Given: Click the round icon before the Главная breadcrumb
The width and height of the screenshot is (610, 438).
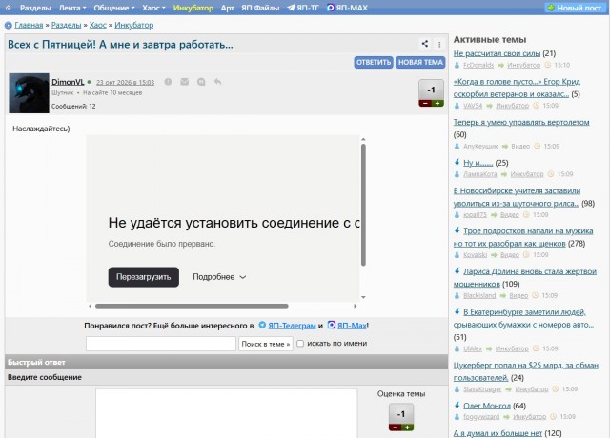Looking at the screenshot, I should tap(9, 26).
